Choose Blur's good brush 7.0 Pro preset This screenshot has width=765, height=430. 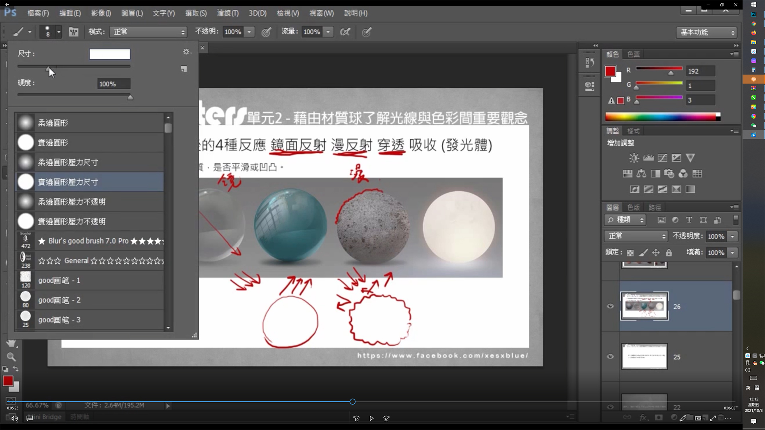tap(90, 241)
